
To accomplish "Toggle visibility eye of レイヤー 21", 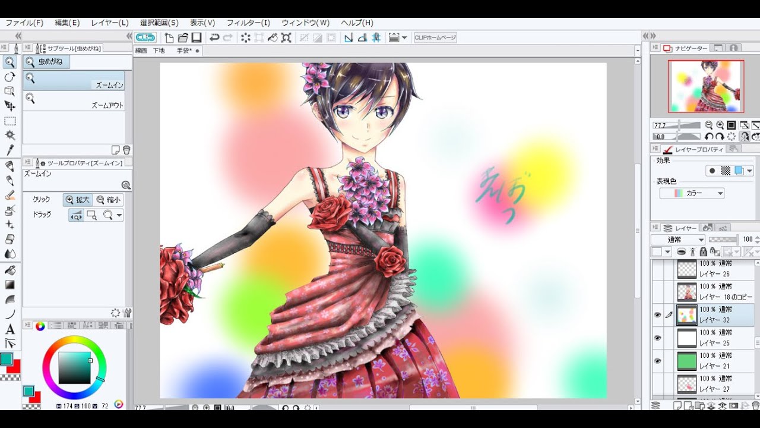I will pos(657,361).
